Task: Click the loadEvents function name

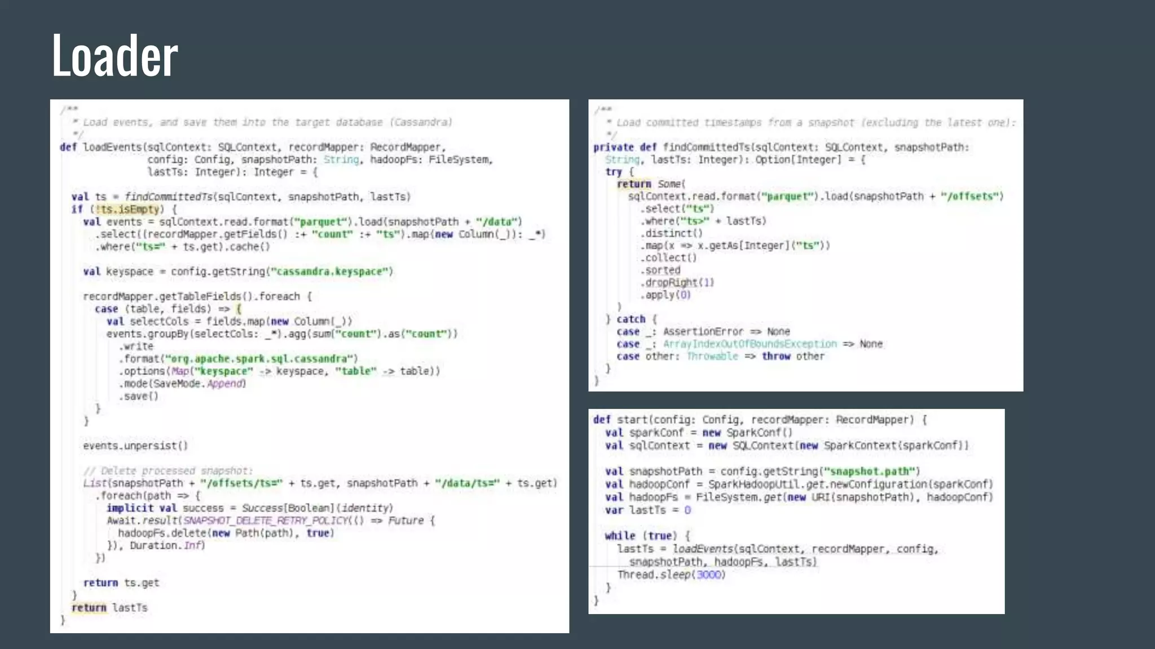Action: (113, 147)
